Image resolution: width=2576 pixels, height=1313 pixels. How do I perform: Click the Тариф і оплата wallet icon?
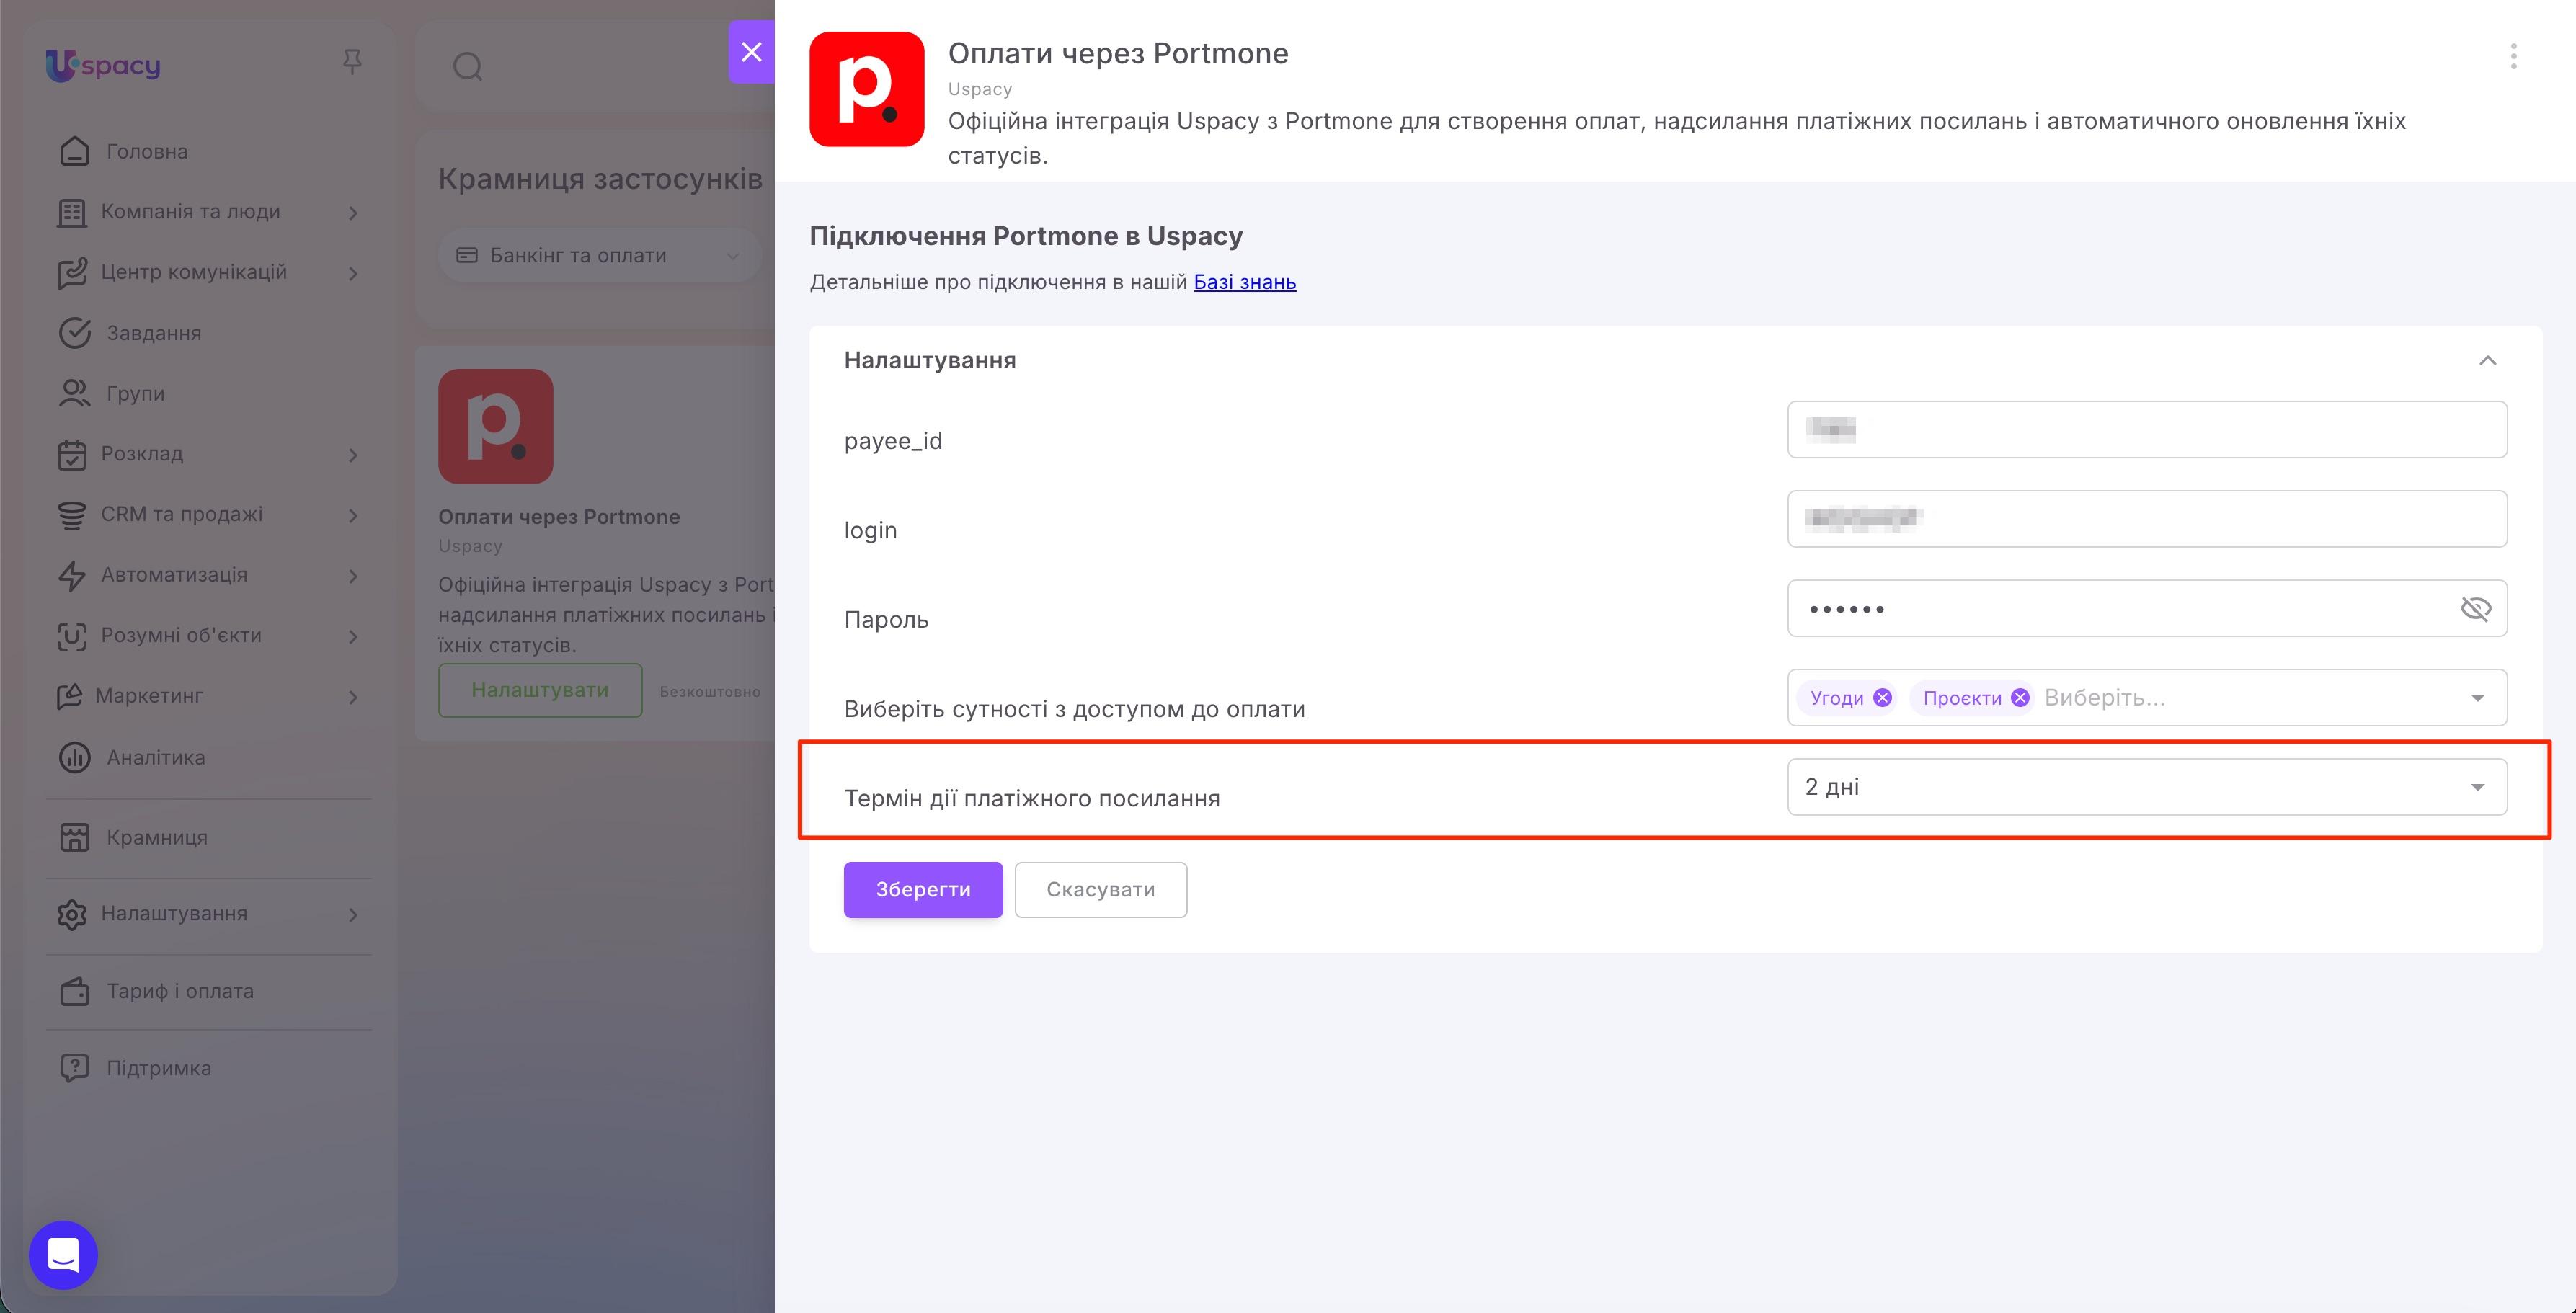coord(75,991)
